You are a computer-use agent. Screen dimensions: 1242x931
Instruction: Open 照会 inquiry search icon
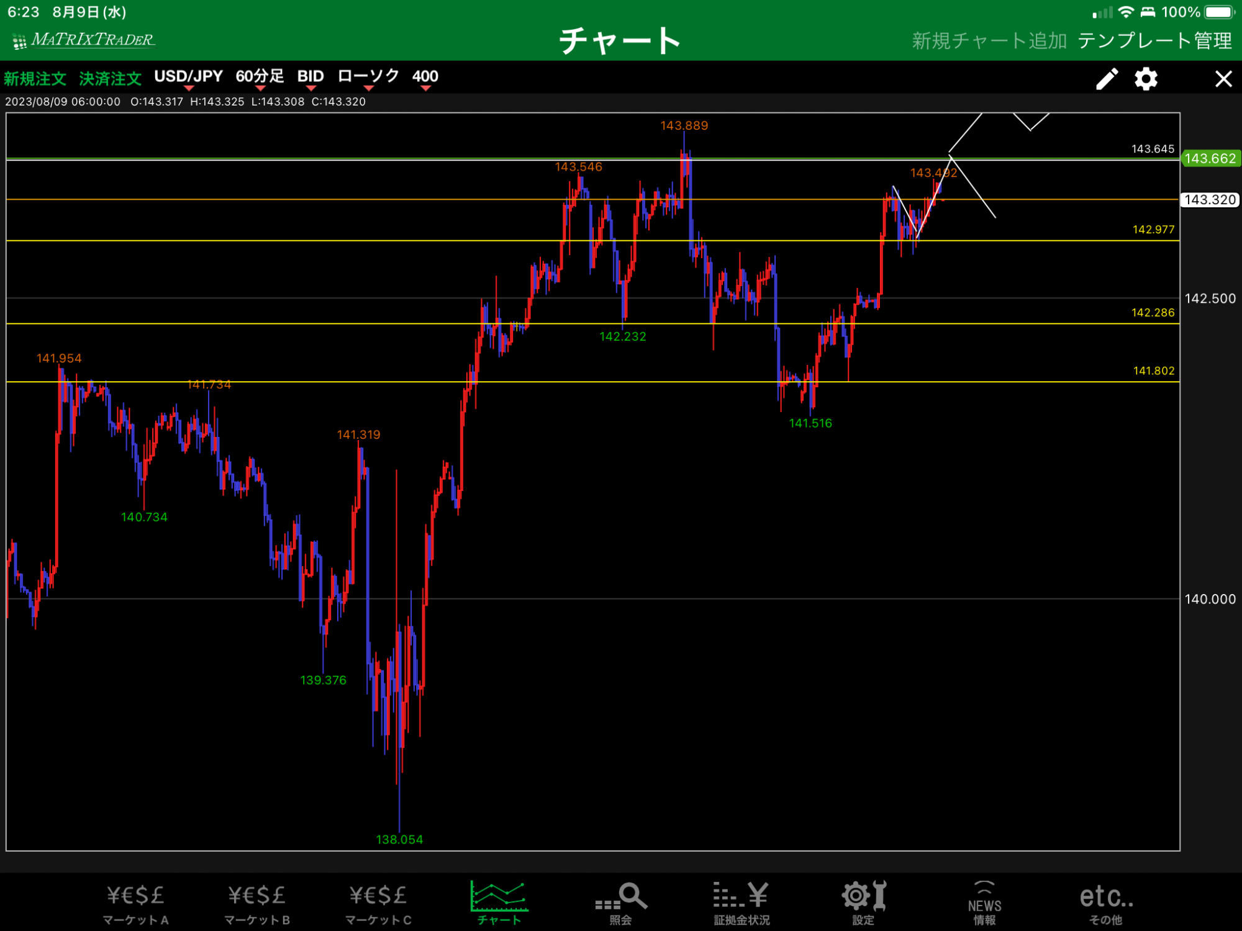pyautogui.click(x=621, y=904)
